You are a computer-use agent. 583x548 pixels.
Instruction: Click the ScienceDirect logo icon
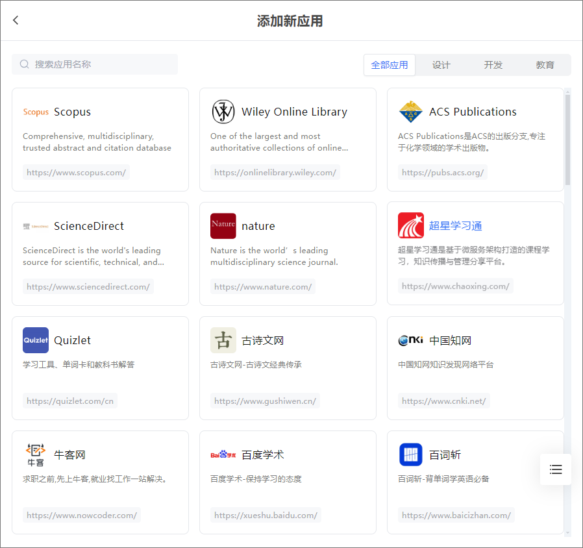(36, 226)
